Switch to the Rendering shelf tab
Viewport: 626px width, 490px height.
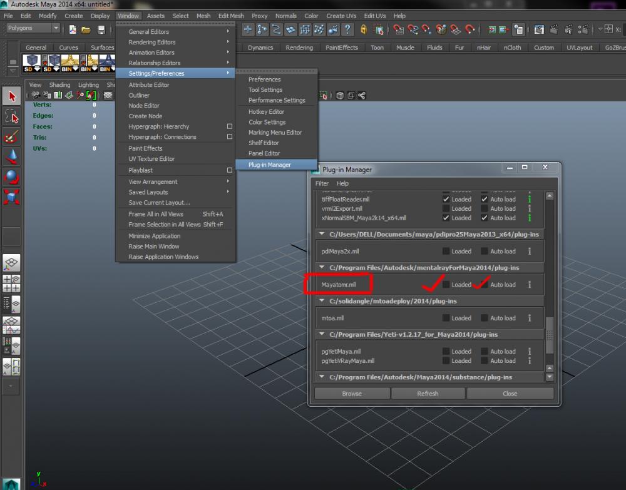click(299, 48)
